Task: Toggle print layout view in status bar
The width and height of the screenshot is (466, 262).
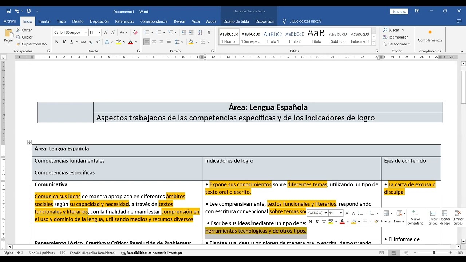Action: 393,253
